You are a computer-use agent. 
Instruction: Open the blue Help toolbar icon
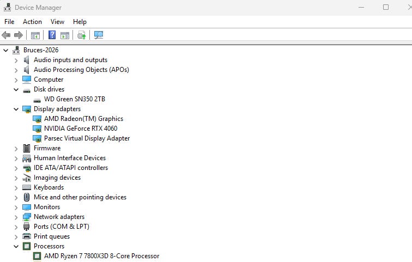52,35
